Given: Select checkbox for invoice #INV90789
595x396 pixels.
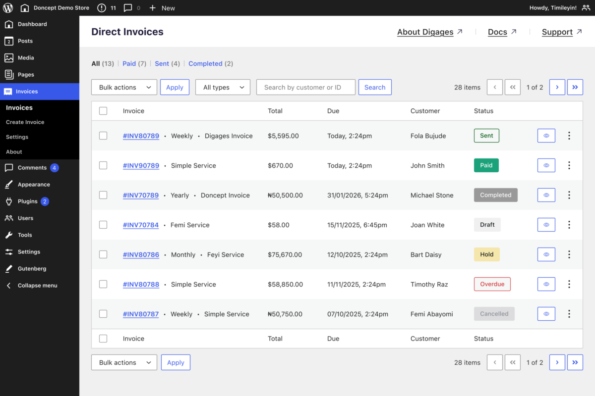Looking at the screenshot, I should (103, 165).
